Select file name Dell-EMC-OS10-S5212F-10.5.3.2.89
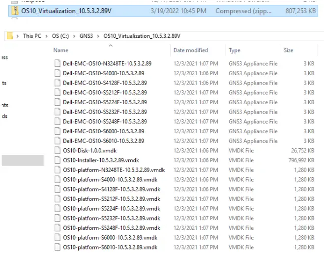 point(105,92)
